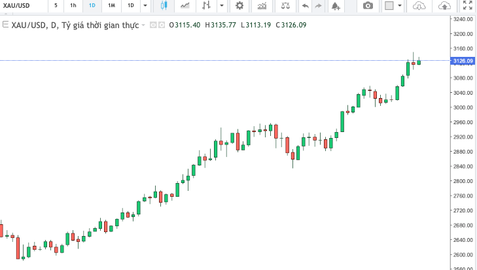477x270 pixels.
Task: Switch to the line chart style icon
Action: click(185, 5)
